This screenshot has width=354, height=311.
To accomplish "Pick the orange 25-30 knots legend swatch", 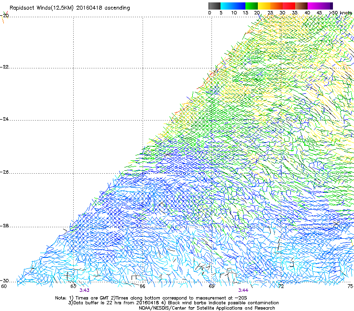I will click(x=277, y=6).
